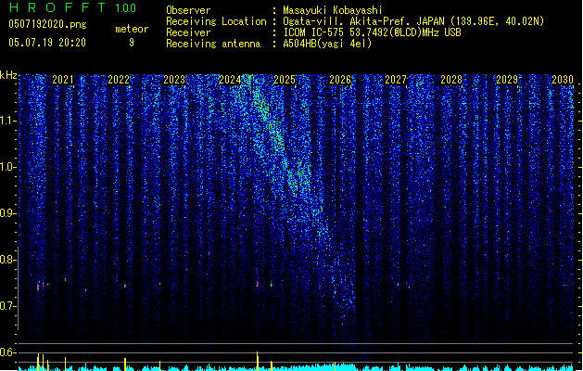
Task: Click the meteor count label
Action: point(132,29)
